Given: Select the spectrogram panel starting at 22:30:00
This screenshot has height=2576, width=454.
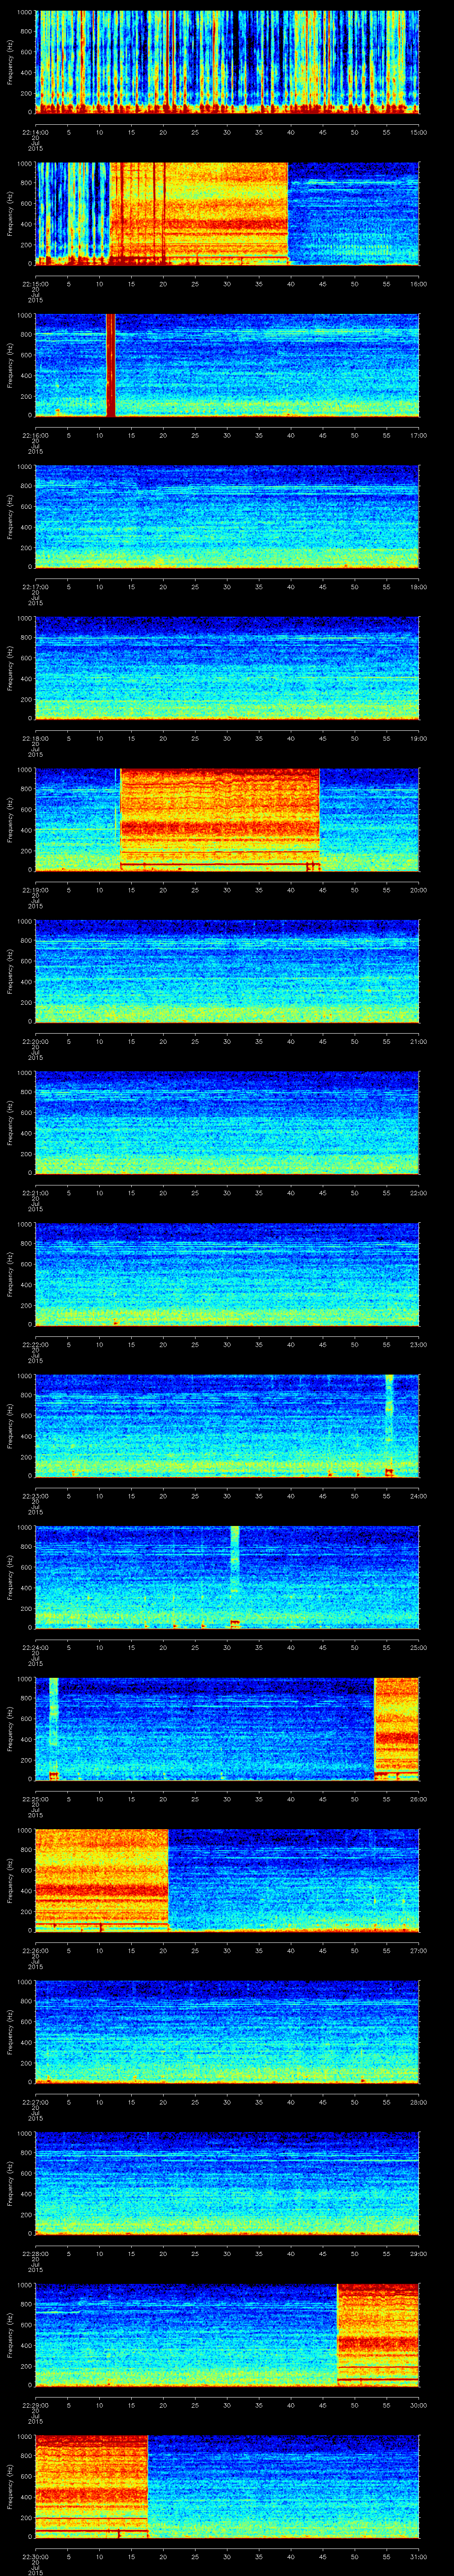Looking at the screenshot, I should [x=227, y=2487].
